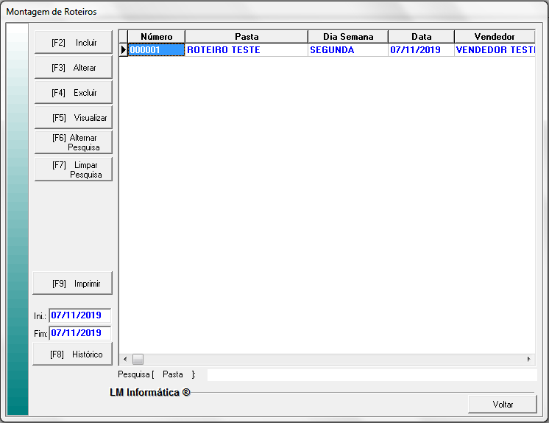This screenshot has height=423, width=549.
Task: Focus the Pesquisa search text box
Action: point(372,375)
